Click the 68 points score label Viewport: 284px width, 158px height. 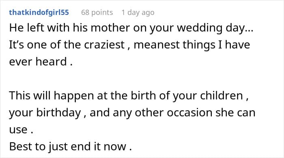[97, 13]
